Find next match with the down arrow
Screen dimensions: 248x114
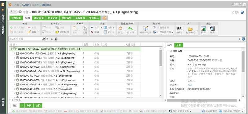47,39
